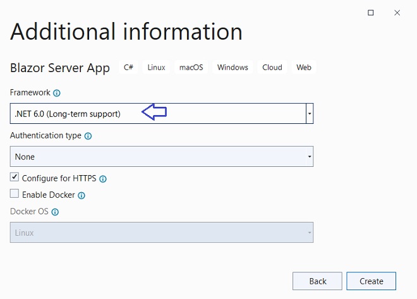417x299 pixels.
Task: Go Back to previous step
Action: [317, 281]
